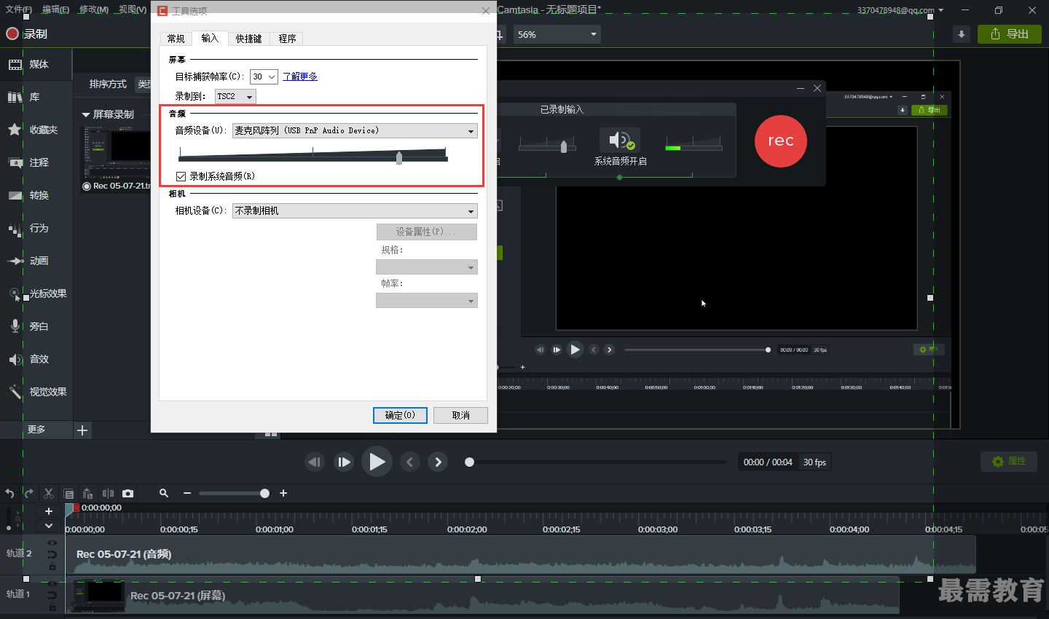Click the red 录制 record button at top left

pos(26,33)
